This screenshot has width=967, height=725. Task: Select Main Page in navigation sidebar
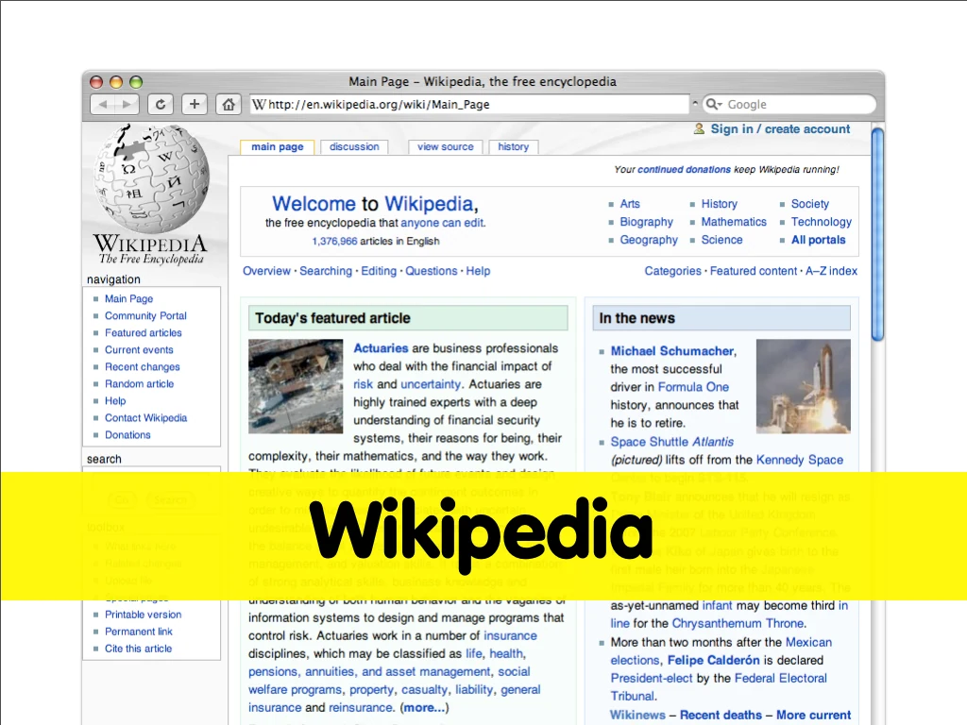pyautogui.click(x=128, y=298)
